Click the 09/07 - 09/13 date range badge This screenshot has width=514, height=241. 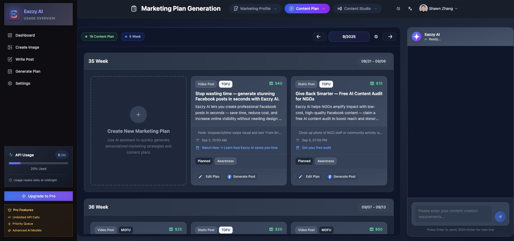point(374,207)
